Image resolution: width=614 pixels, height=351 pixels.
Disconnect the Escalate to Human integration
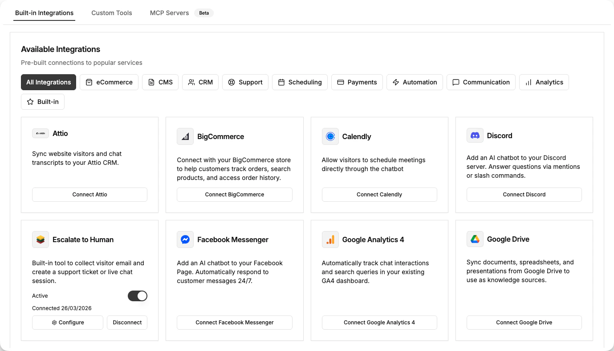[x=127, y=322]
